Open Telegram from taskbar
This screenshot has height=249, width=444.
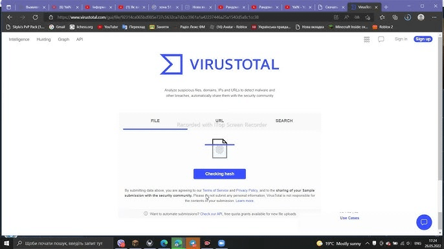(193, 243)
